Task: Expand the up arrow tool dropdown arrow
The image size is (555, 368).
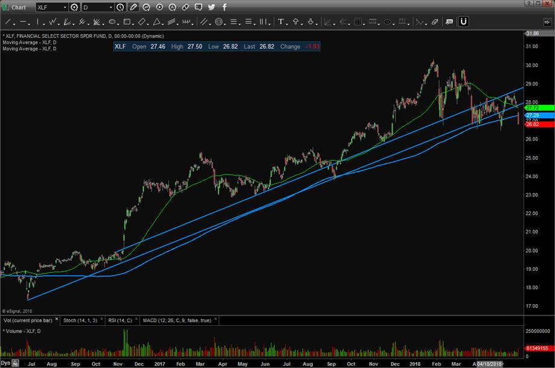Action: pyautogui.click(x=302, y=24)
